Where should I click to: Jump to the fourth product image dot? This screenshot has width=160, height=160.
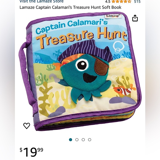(x=89, y=140)
